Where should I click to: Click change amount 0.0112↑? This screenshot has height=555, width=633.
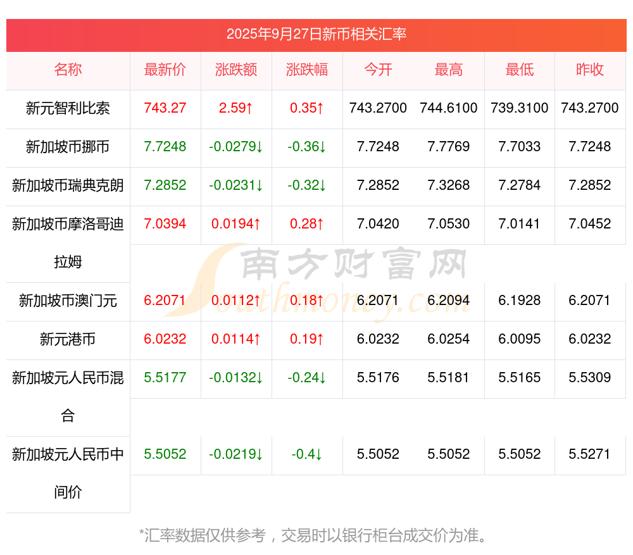pos(235,301)
